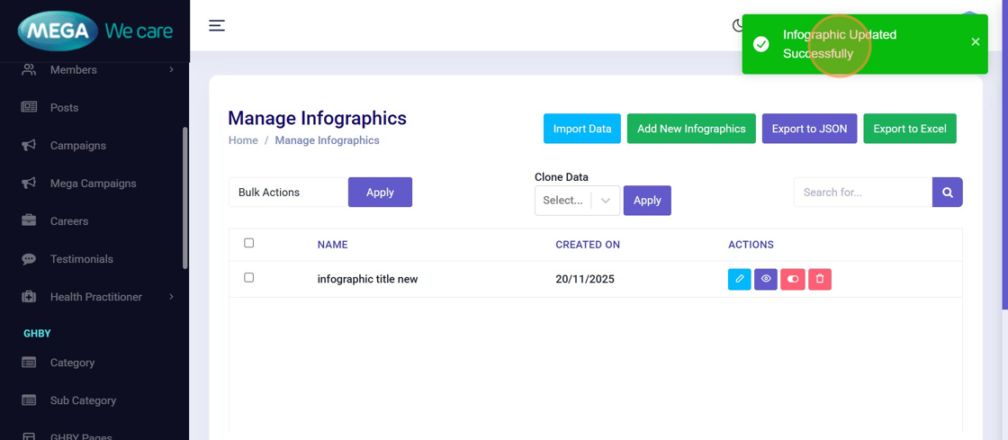This screenshot has height=440, width=1008.
Task: Click the blue edit pencil icon
Action: click(739, 279)
